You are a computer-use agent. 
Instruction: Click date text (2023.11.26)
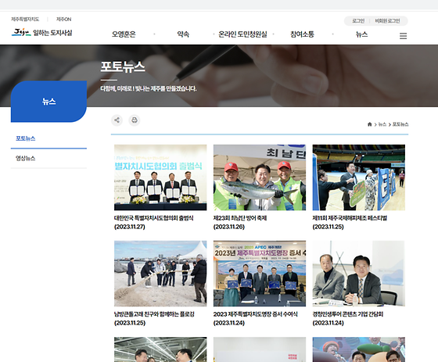[x=228, y=227]
